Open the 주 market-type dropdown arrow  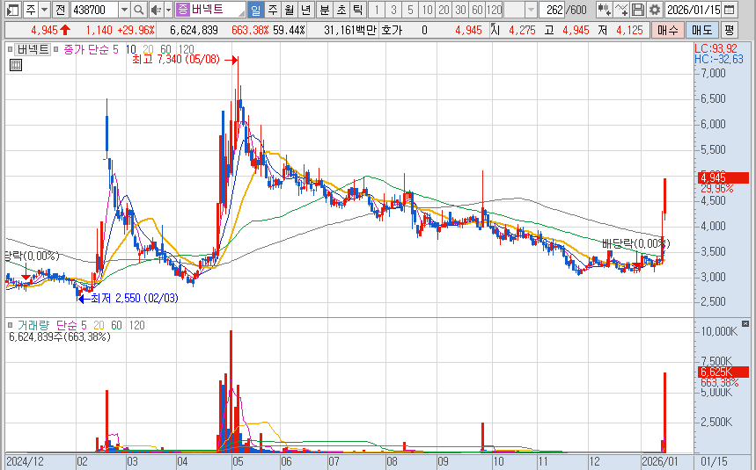pyautogui.click(x=44, y=9)
